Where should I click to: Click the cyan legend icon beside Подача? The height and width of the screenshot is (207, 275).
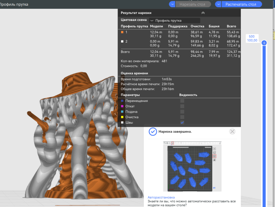click(x=122, y=111)
